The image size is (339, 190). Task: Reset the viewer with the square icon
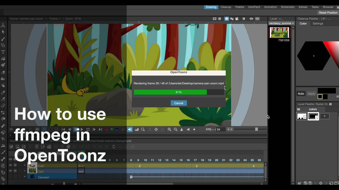[194, 129]
